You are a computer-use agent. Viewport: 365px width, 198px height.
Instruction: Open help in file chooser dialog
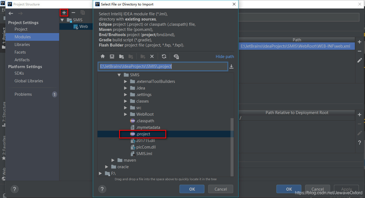(x=102, y=189)
